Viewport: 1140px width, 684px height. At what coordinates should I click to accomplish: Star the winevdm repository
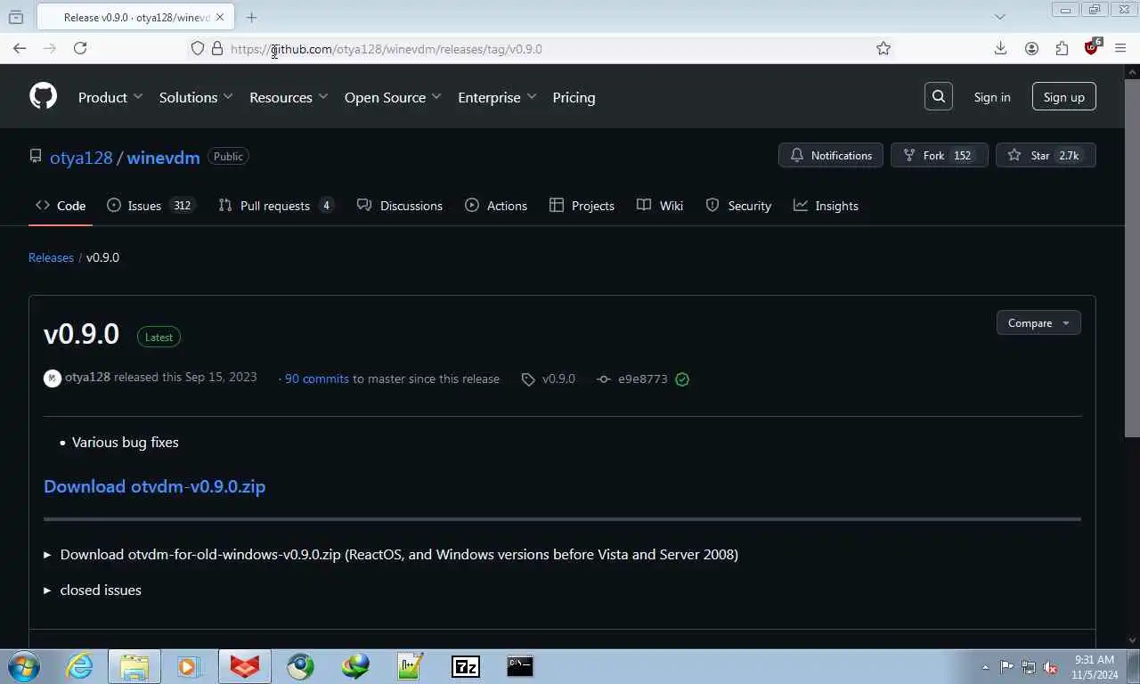point(1046,156)
